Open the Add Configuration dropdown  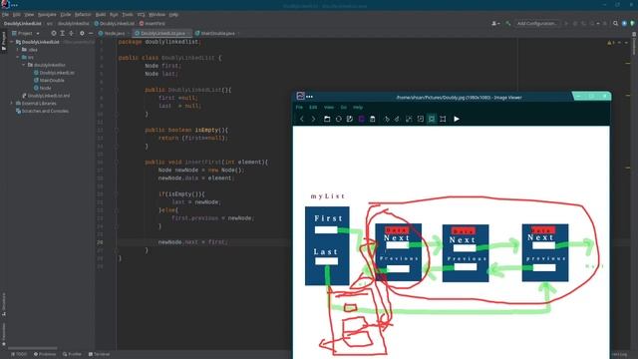537,24
